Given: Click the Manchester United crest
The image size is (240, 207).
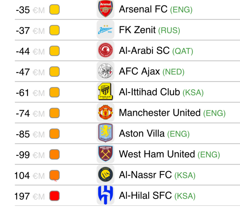Looking at the screenshot, I should (105, 113).
